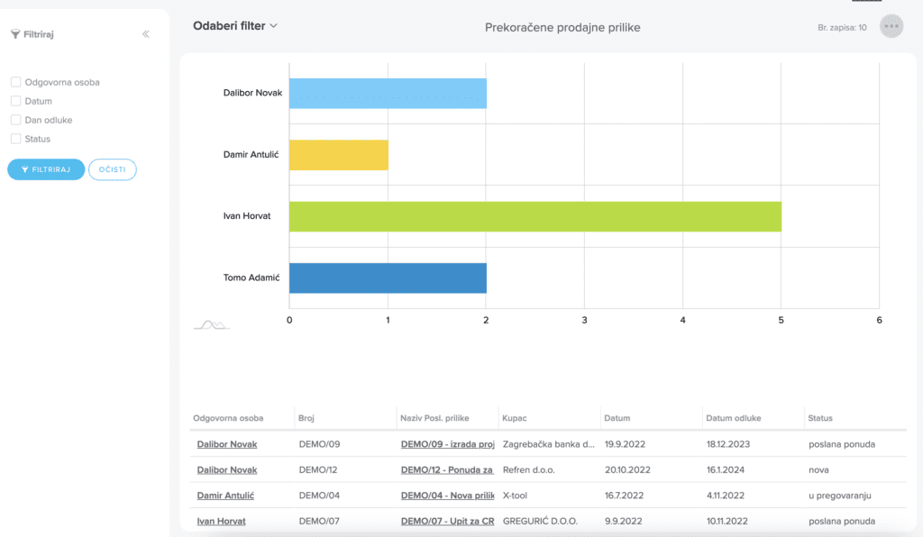Click the Tomo Adamić chart axis label
923x537 pixels.
251,278
